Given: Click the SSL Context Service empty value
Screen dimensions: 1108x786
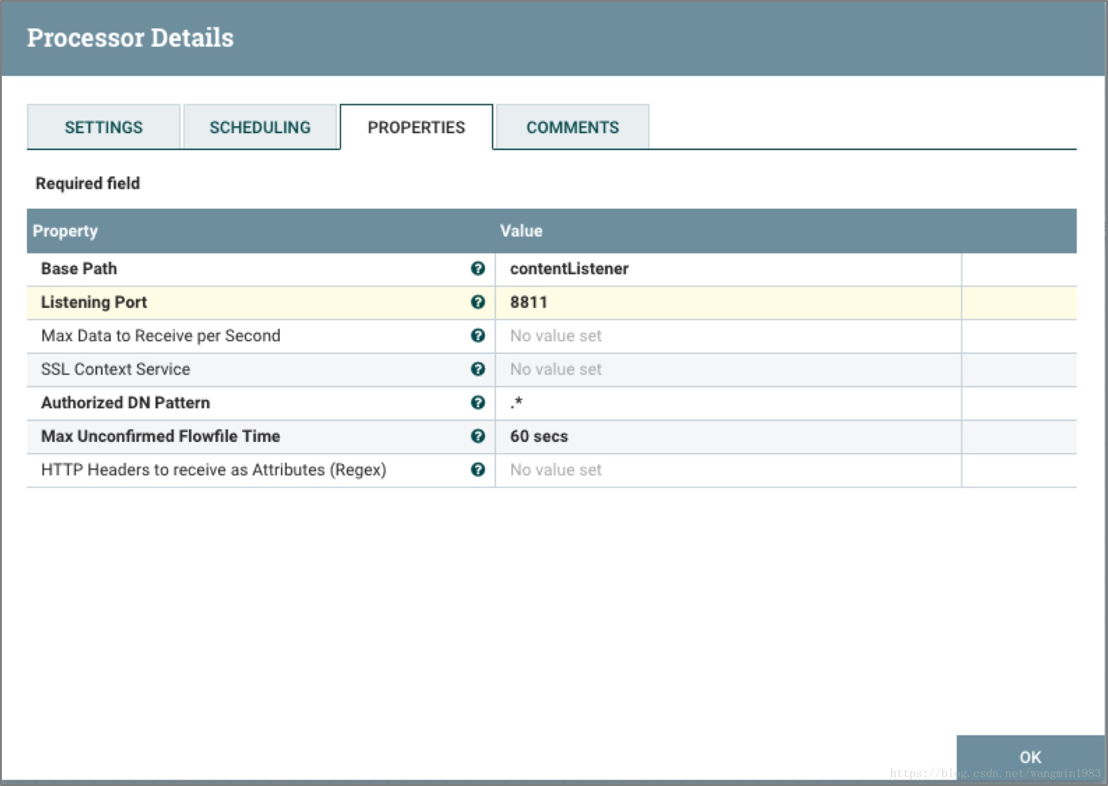Looking at the screenshot, I should 728,370.
